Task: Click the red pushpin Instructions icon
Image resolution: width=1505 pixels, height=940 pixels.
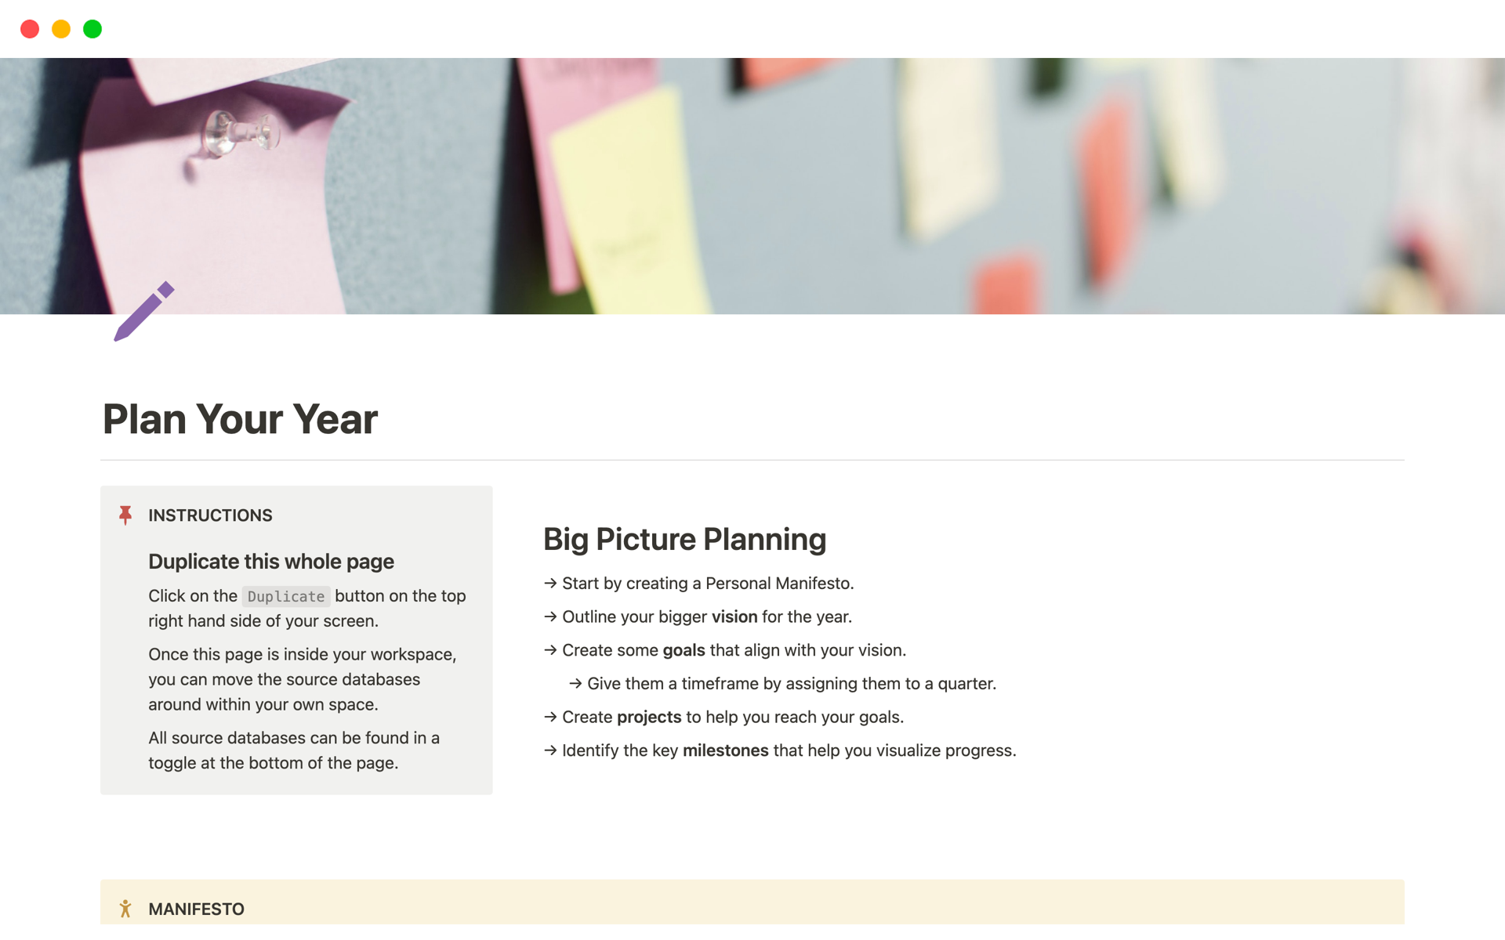Action: click(125, 515)
